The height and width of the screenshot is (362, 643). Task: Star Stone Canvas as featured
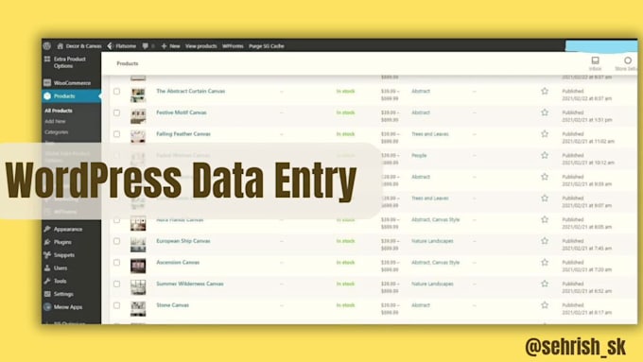[545, 305]
